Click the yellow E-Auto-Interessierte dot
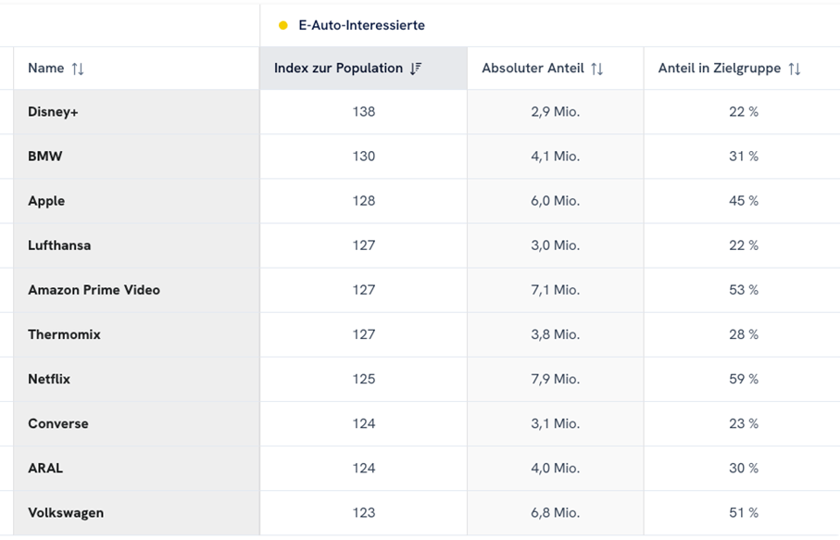Image resolution: width=840 pixels, height=540 pixels. click(283, 26)
